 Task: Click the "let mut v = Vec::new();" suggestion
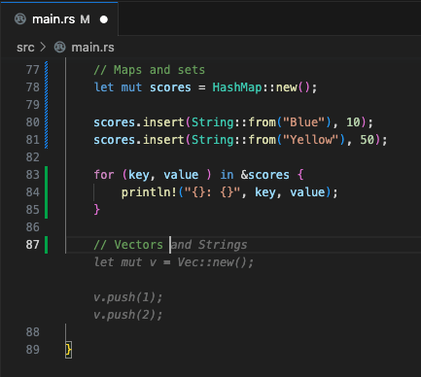[174, 262]
